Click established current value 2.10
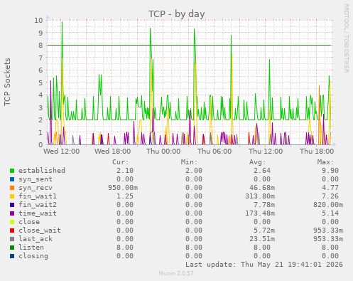This screenshot has height=281, width=353. click(125, 171)
